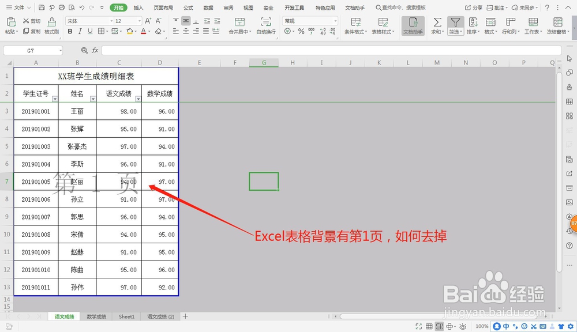Click the zoom magnifier icon beside fx

pos(84,50)
